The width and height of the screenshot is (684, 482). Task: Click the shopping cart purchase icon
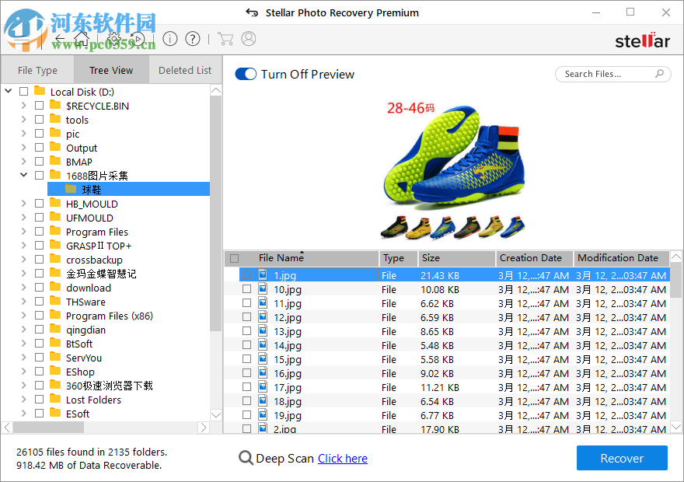pyautogui.click(x=226, y=38)
